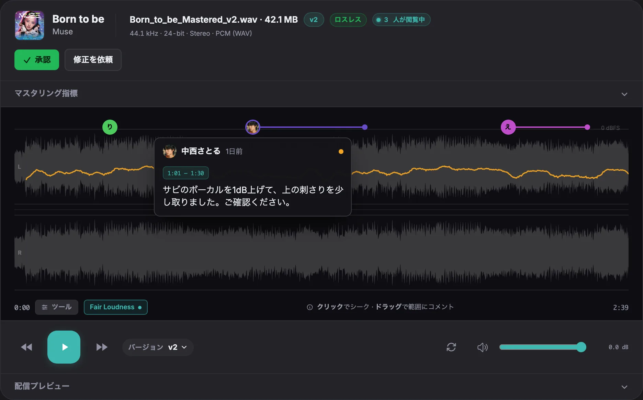Viewport: 643px width, 400px height.
Task: Toggle the loop repeat icon
Action: [x=451, y=347]
